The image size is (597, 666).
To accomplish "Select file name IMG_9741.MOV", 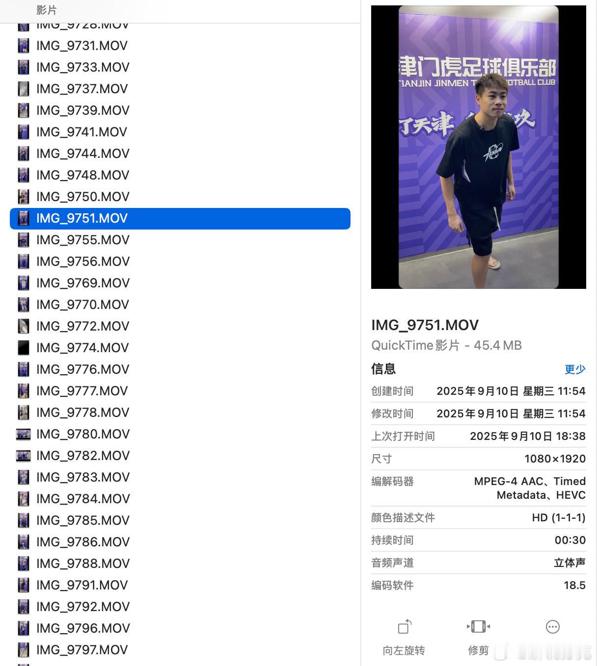I will click(x=82, y=132).
